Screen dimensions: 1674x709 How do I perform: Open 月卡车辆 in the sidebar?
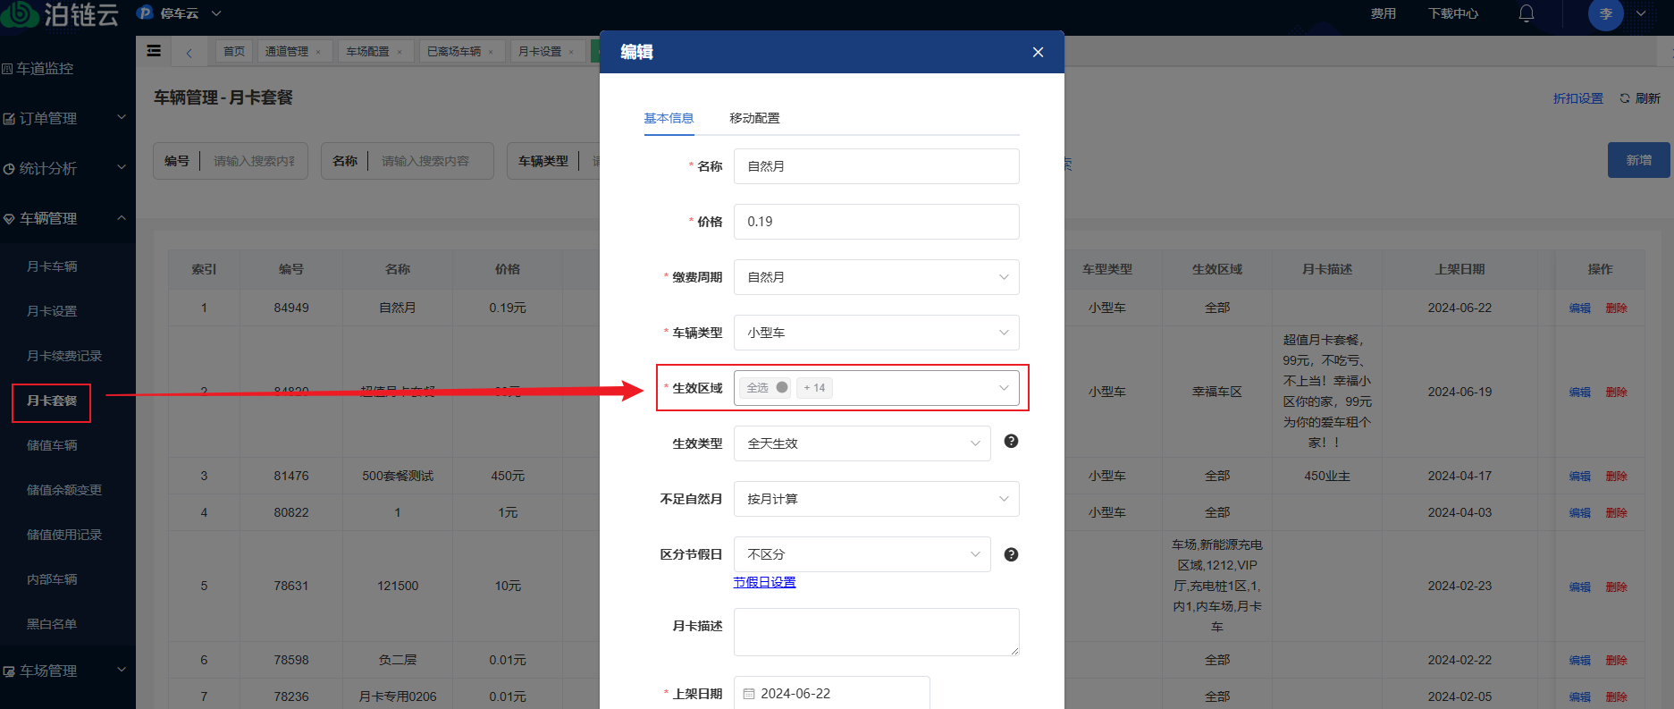(52, 266)
